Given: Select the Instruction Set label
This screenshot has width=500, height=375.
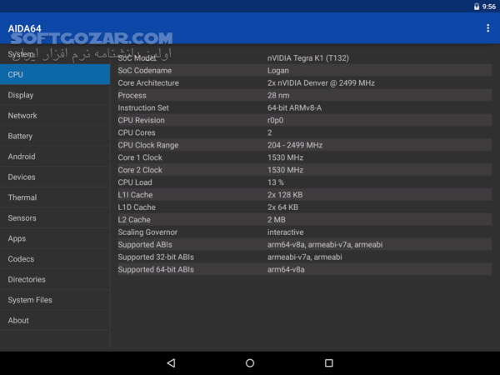Looking at the screenshot, I should click(143, 107).
